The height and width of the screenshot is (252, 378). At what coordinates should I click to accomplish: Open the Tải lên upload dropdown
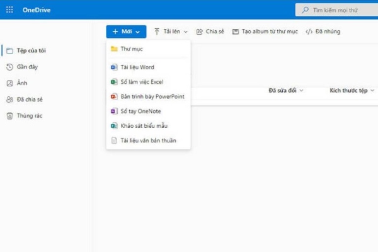tap(171, 31)
